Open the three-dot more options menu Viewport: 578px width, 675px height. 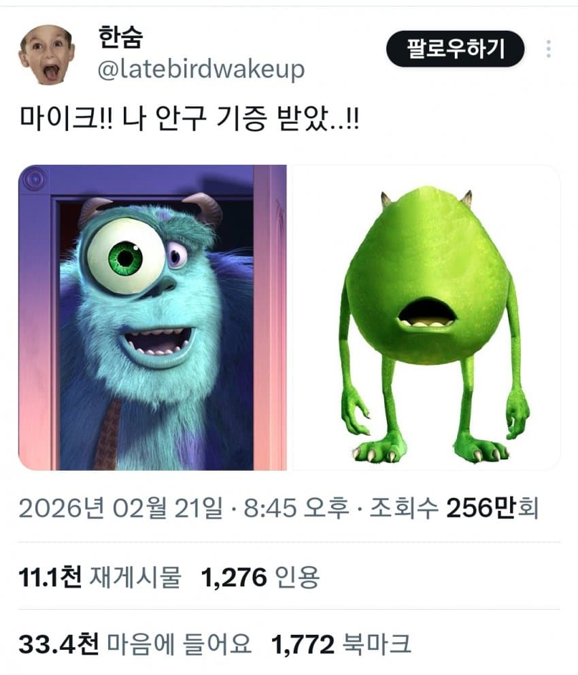[x=548, y=49]
